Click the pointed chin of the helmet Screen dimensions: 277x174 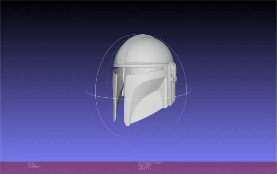point(128,124)
